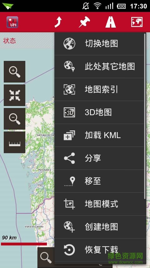150x268 pixels.
Task: Tap the zoom in magnifier button
Action: [14, 72]
